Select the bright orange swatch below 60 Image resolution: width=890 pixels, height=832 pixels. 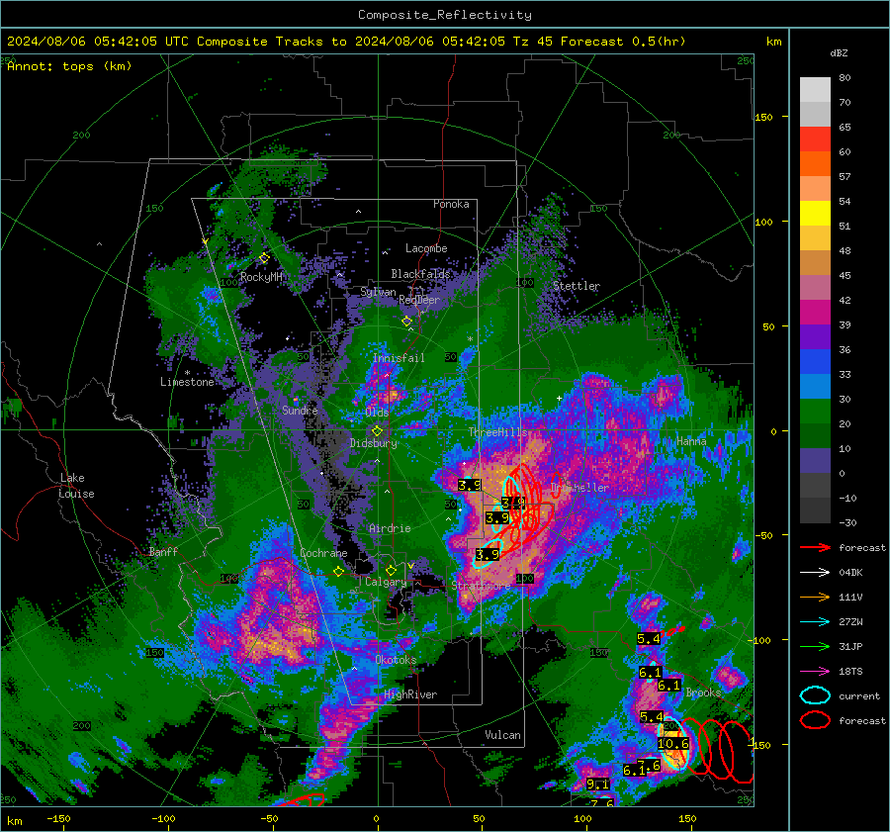pyautogui.click(x=815, y=164)
